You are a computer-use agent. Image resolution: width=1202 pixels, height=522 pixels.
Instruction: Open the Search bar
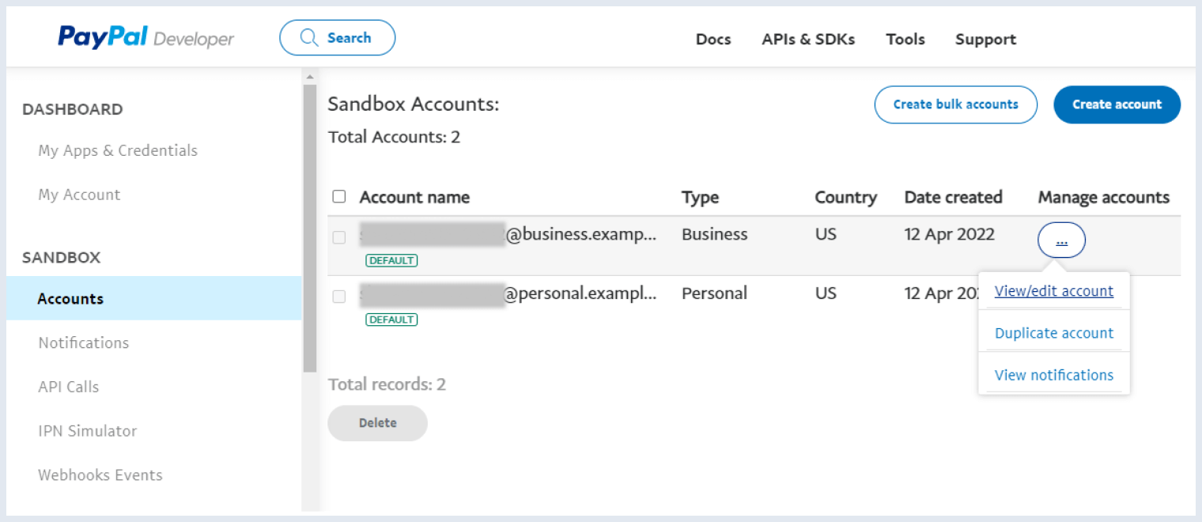(338, 37)
